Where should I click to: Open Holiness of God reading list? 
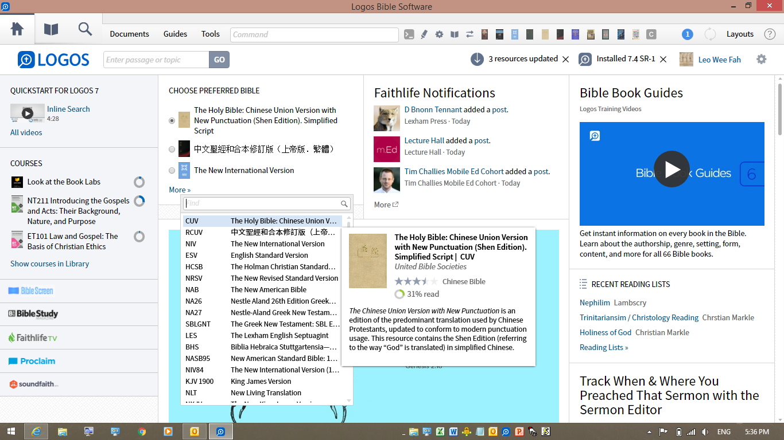click(606, 332)
